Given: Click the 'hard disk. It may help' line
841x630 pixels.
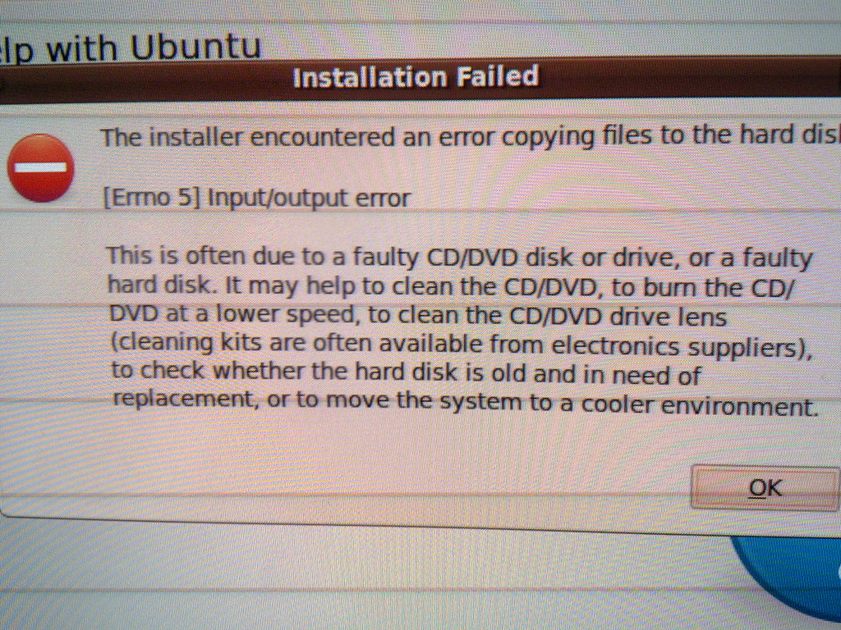Looking at the screenshot, I should [x=451, y=286].
